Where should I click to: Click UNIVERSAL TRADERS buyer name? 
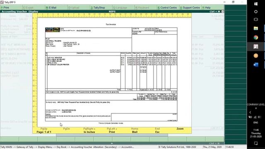(53, 41)
